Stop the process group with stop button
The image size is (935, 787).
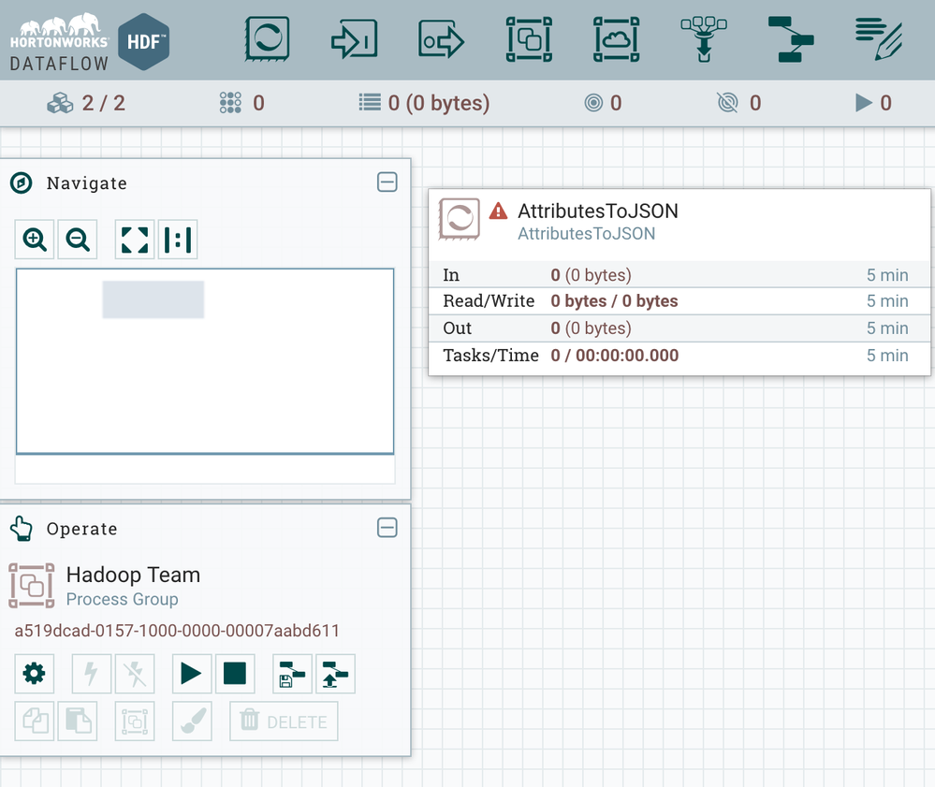tap(235, 674)
